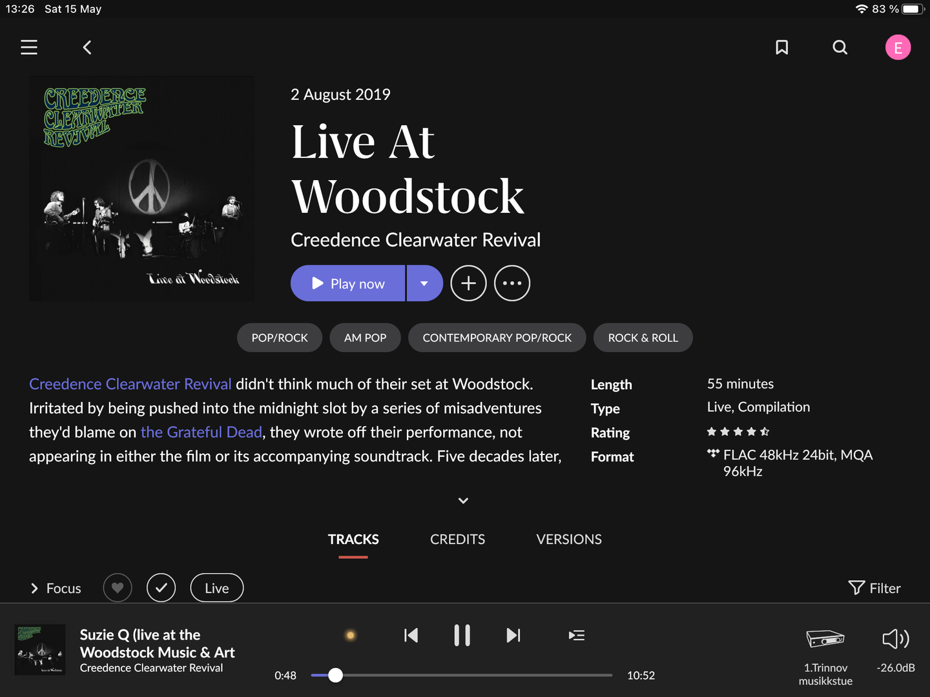Open the large album cover artwork
This screenshot has height=697, width=930.
141,188
